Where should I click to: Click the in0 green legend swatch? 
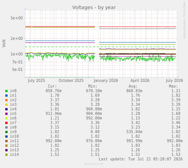pos(6,91)
